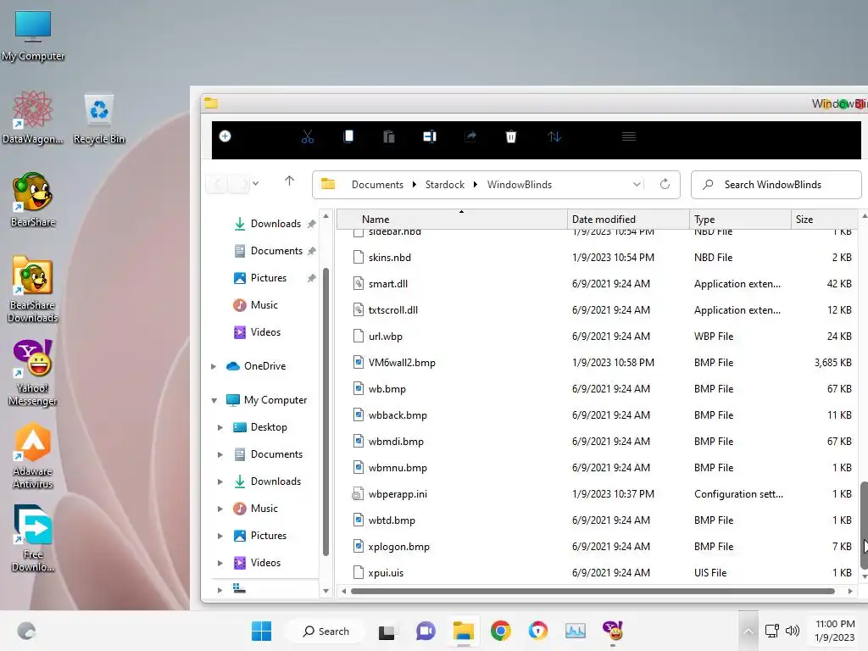This screenshot has width=868, height=651.
Task: Open volume speaker tray icon
Action: tap(793, 631)
